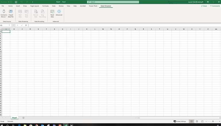
Task: Switch to the Acrobat tab
Action: (83, 6)
